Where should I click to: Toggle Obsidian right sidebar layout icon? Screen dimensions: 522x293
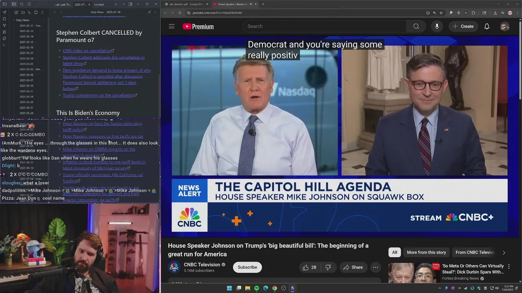point(130,4)
